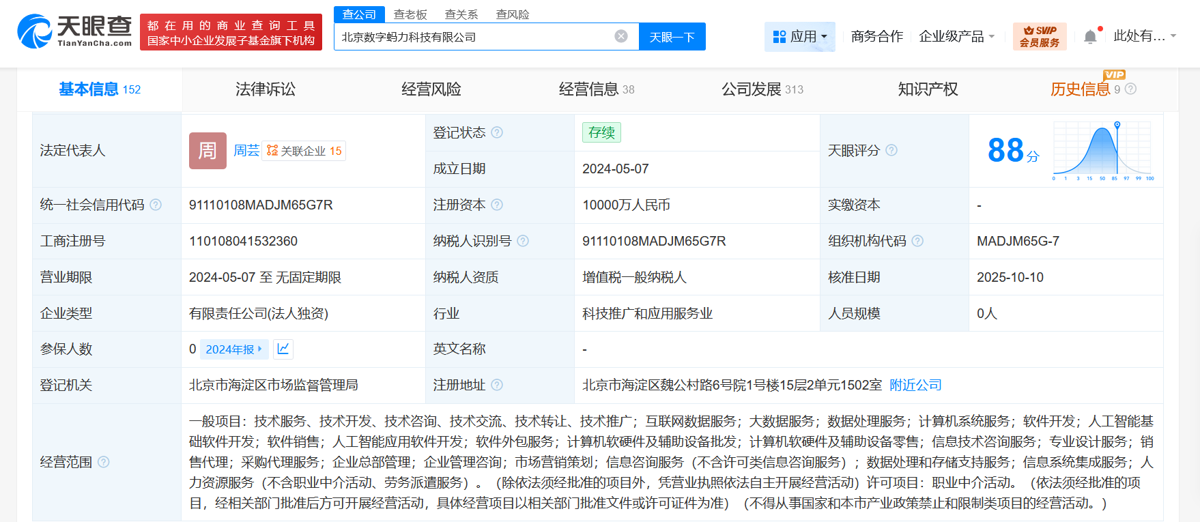Click help icon beside 统一社会信用代码

point(156,205)
